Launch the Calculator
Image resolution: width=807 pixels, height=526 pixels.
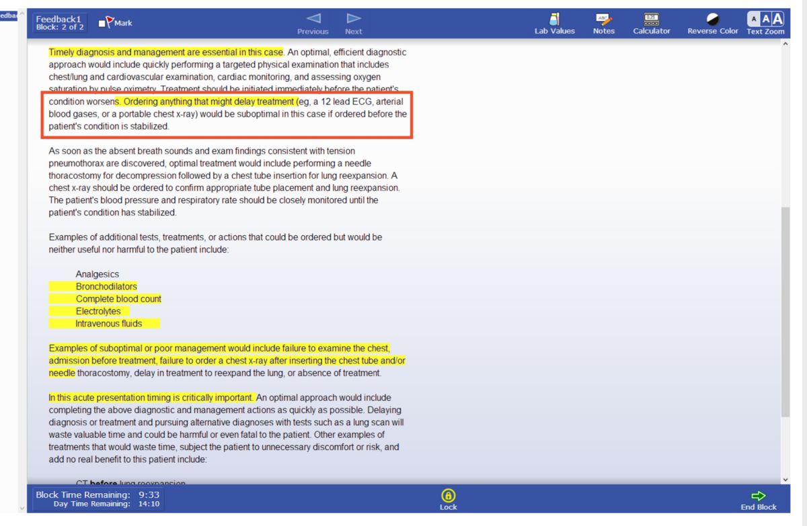(x=651, y=23)
